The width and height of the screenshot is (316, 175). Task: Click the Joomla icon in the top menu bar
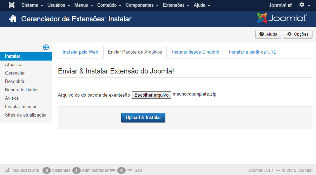tap(12, 5)
